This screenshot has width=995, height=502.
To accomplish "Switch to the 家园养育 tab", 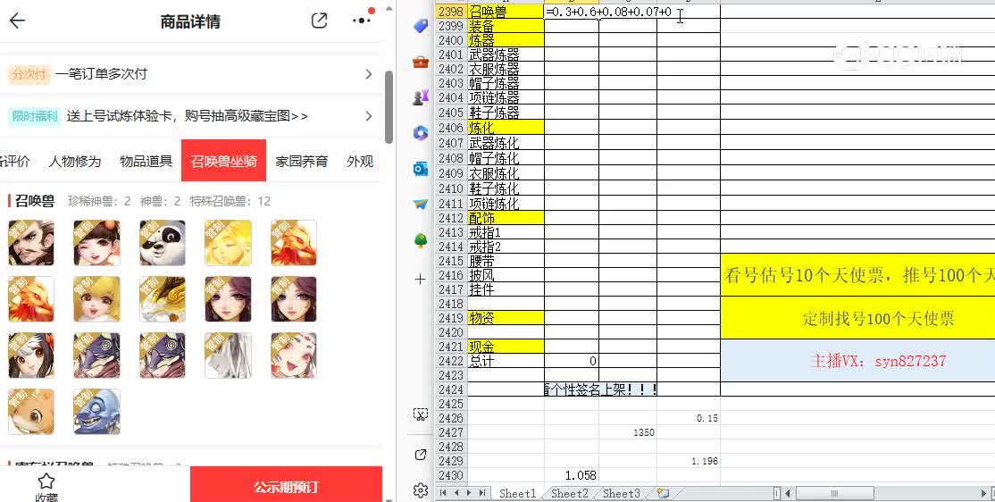I will (x=301, y=161).
